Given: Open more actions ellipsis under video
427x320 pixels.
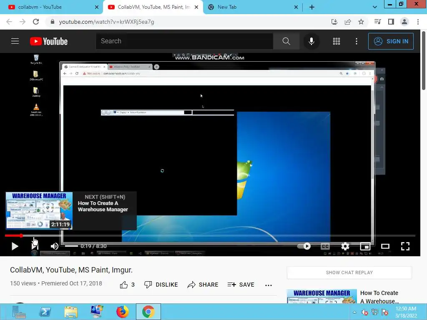Looking at the screenshot, I should click(269, 285).
